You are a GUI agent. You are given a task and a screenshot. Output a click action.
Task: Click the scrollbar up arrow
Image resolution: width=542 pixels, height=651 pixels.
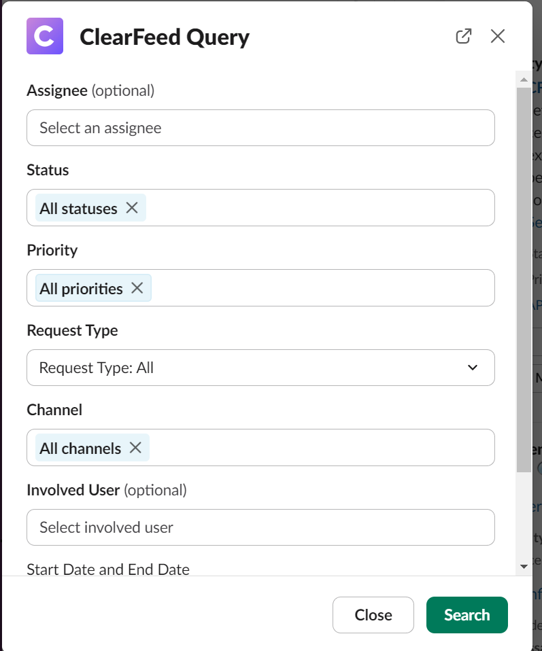[x=523, y=79]
